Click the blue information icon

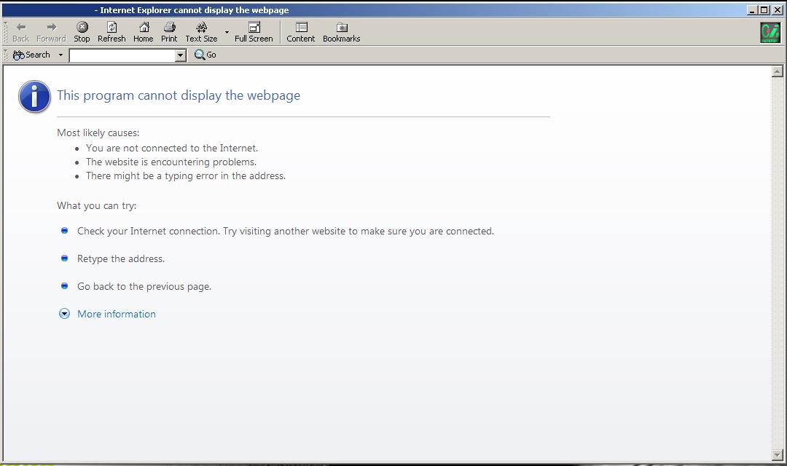(x=35, y=96)
